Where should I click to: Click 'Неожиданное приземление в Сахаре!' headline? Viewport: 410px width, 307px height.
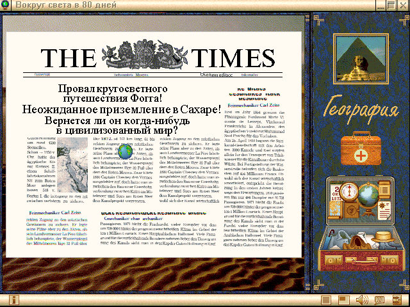[122, 109]
